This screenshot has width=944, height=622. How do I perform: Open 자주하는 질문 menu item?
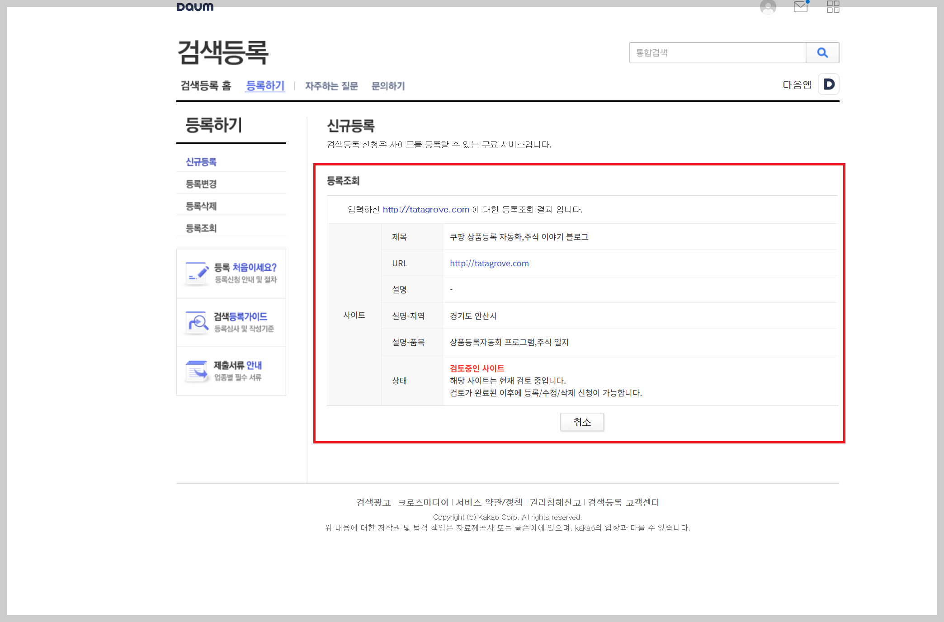point(331,86)
